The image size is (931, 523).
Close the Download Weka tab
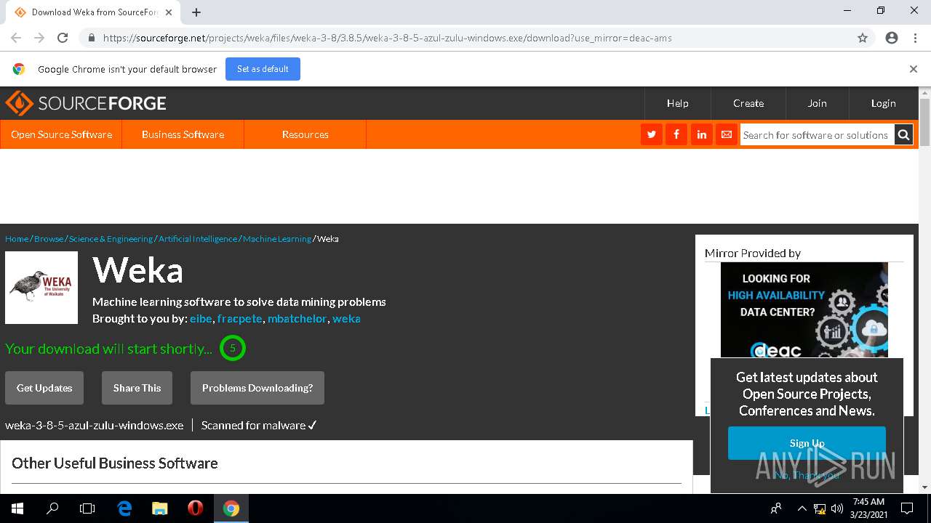[x=169, y=12]
